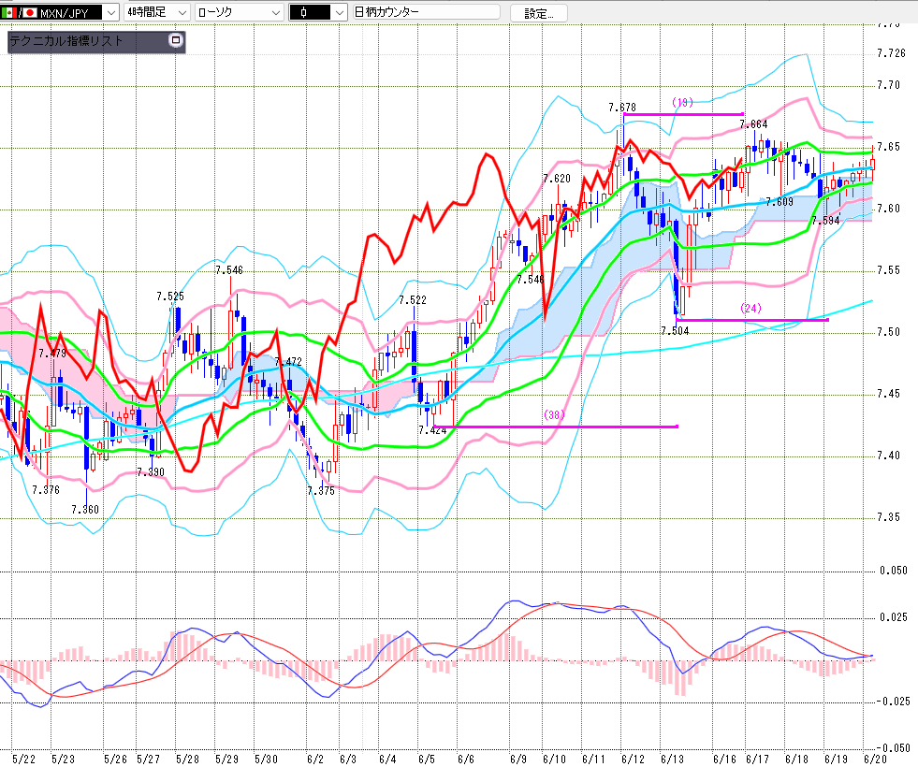Click the 7.594 price label
The height and width of the screenshot is (767, 918).
point(825,221)
